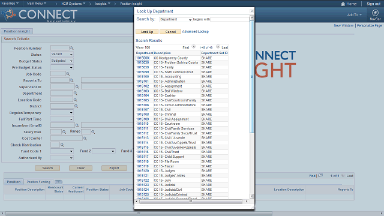384x216 pixels.
Task: Open Department lookup magnifier
Action: tap(76, 94)
